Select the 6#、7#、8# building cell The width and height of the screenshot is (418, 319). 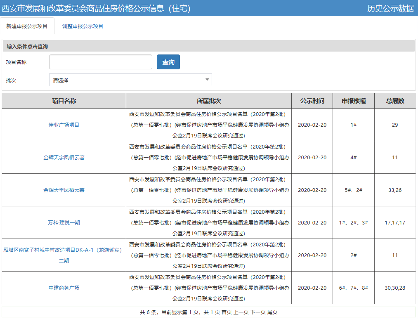[354, 288]
